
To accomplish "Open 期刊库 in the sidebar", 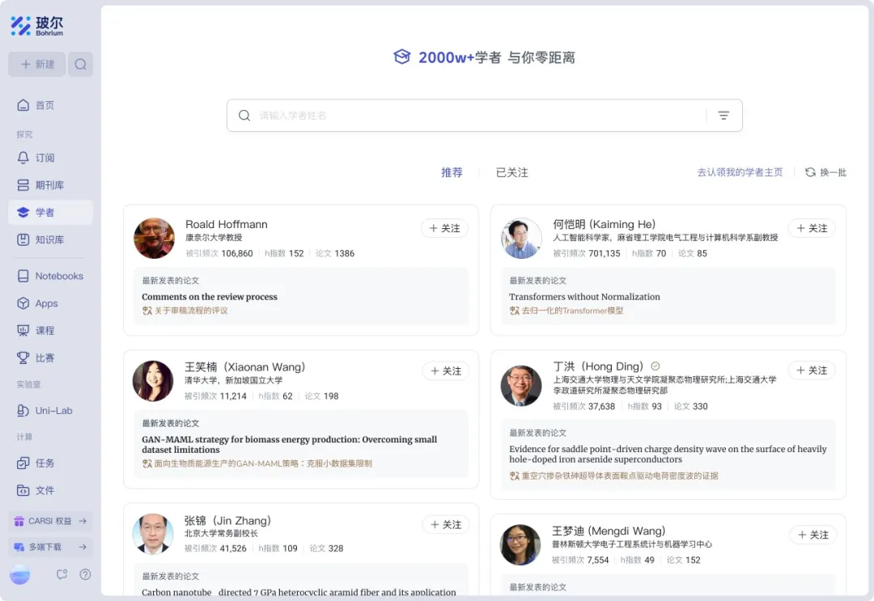I will [50, 185].
